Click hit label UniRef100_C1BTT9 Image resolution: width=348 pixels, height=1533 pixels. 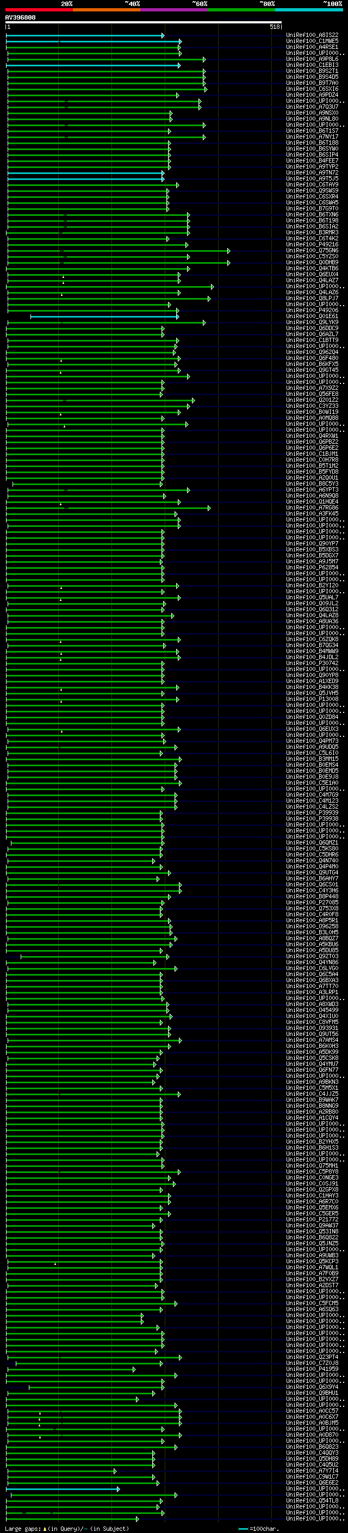tap(312, 340)
